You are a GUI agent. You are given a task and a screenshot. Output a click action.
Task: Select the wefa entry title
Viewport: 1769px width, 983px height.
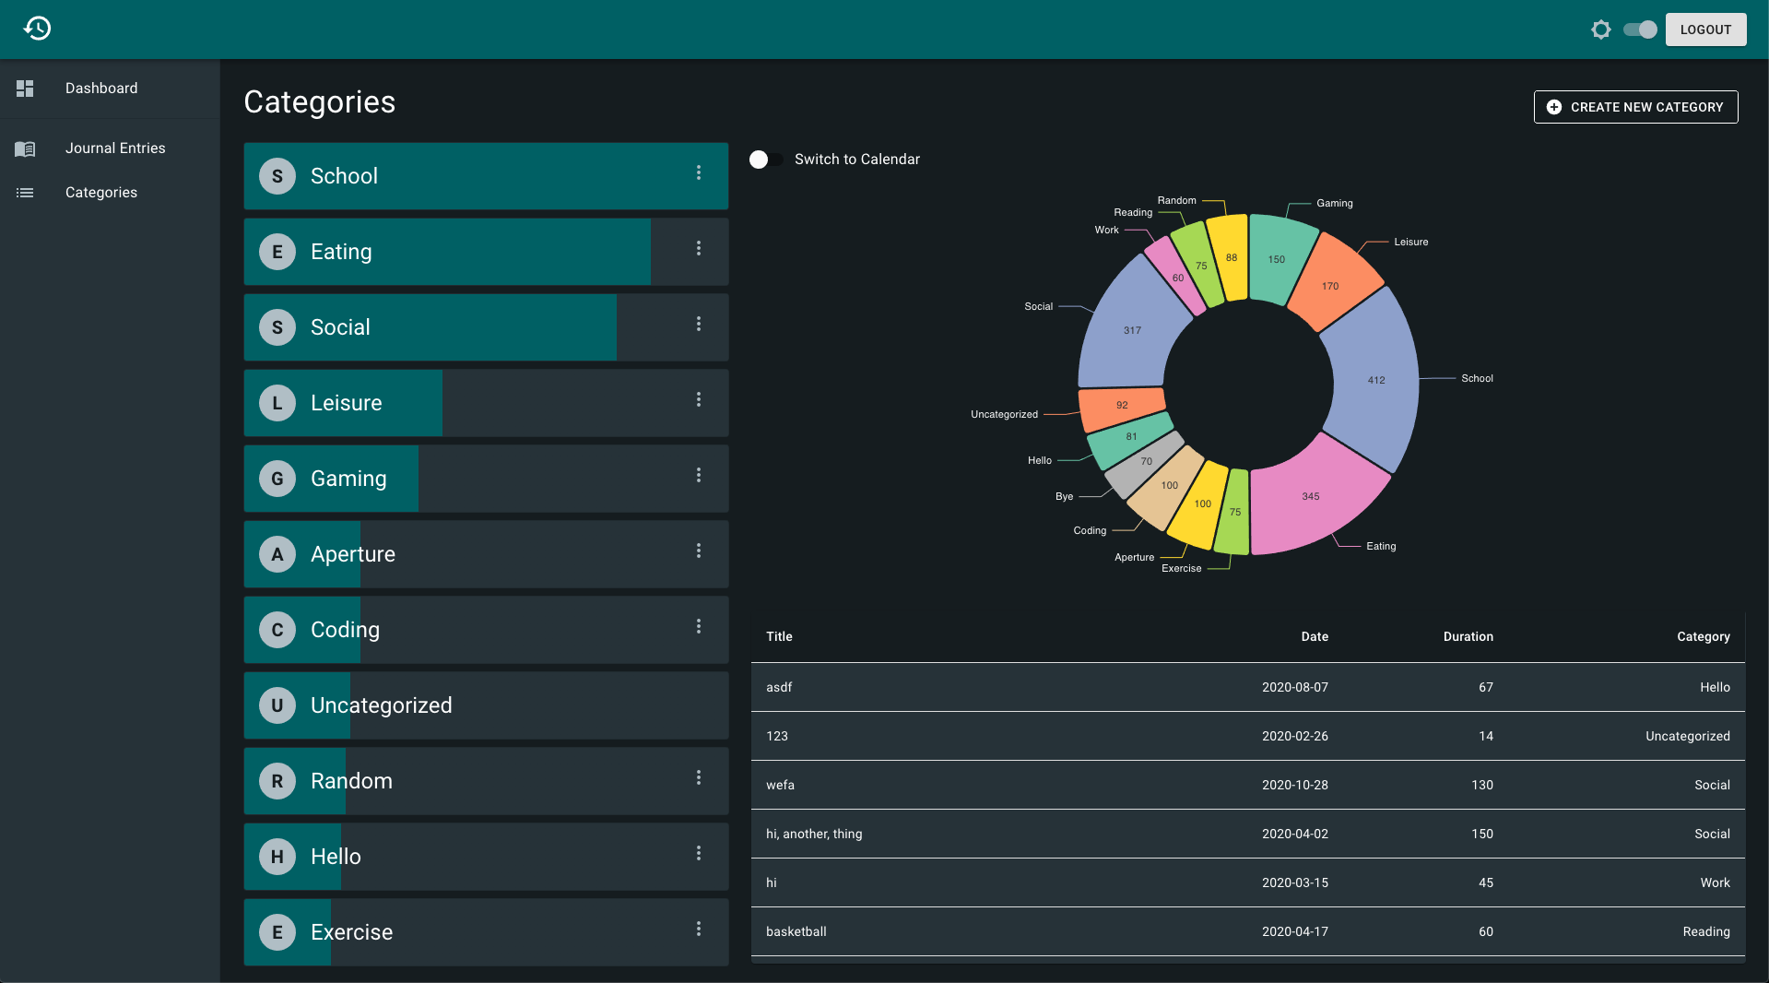(x=780, y=785)
